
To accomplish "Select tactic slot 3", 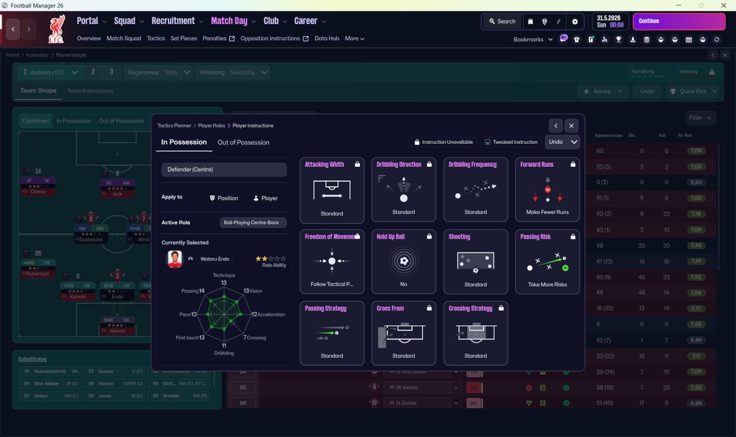I will click(x=112, y=72).
